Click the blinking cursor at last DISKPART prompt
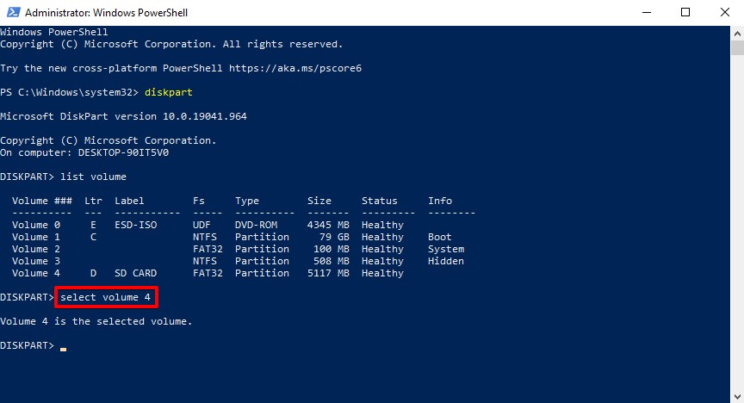The width and height of the screenshot is (744, 403). click(x=64, y=346)
